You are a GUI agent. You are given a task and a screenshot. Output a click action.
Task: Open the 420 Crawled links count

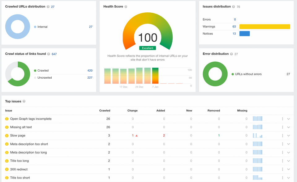pos(90,71)
